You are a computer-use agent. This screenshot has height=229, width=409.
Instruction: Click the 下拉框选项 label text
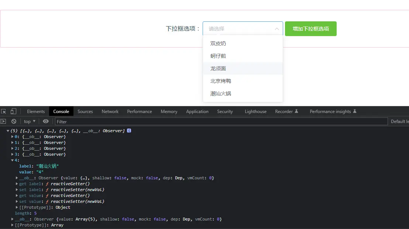point(183,29)
